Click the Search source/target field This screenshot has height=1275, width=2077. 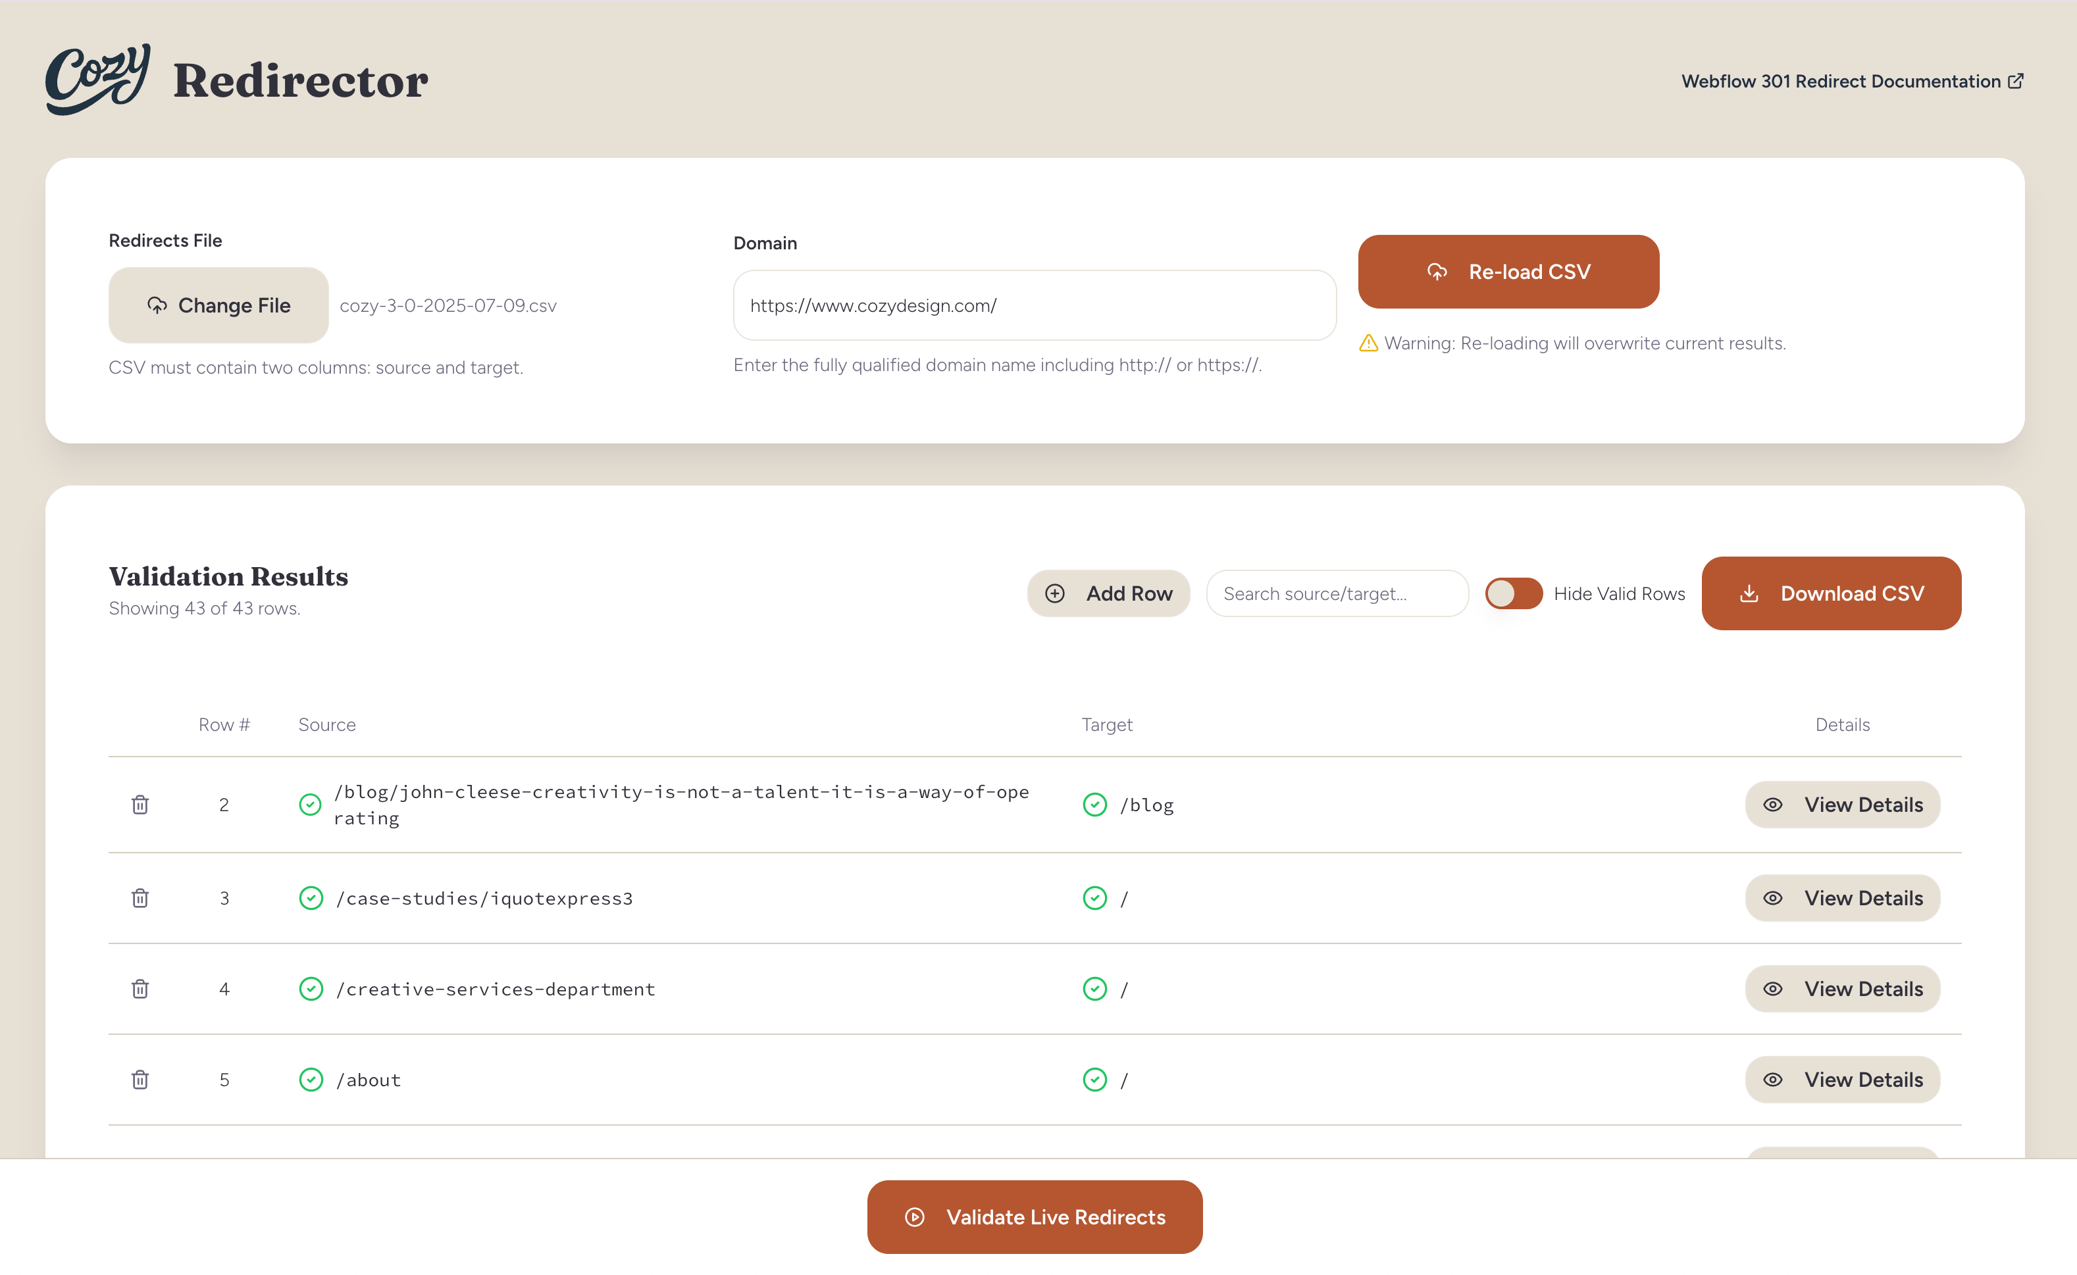(x=1337, y=593)
